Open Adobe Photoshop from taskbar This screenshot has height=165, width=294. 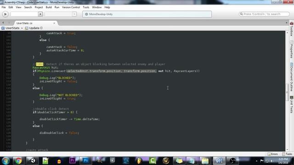pyautogui.click(x=86, y=161)
